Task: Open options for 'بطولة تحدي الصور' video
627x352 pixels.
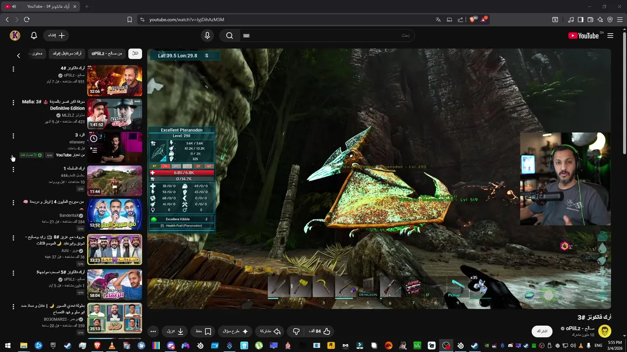Action: [13, 307]
